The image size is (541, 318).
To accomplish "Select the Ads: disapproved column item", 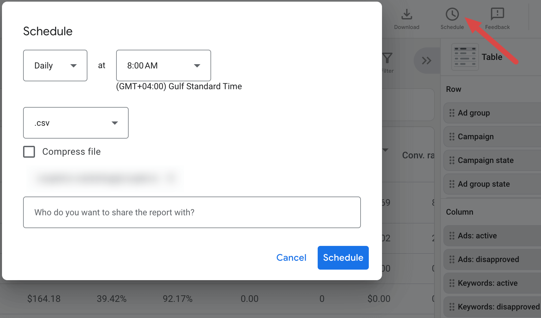I will coord(492,259).
